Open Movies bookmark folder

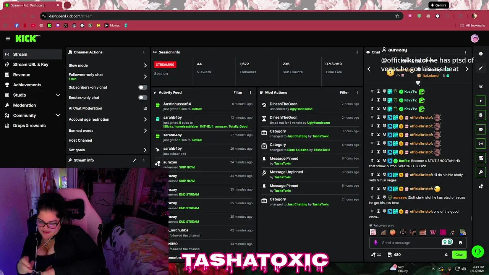click(112, 26)
